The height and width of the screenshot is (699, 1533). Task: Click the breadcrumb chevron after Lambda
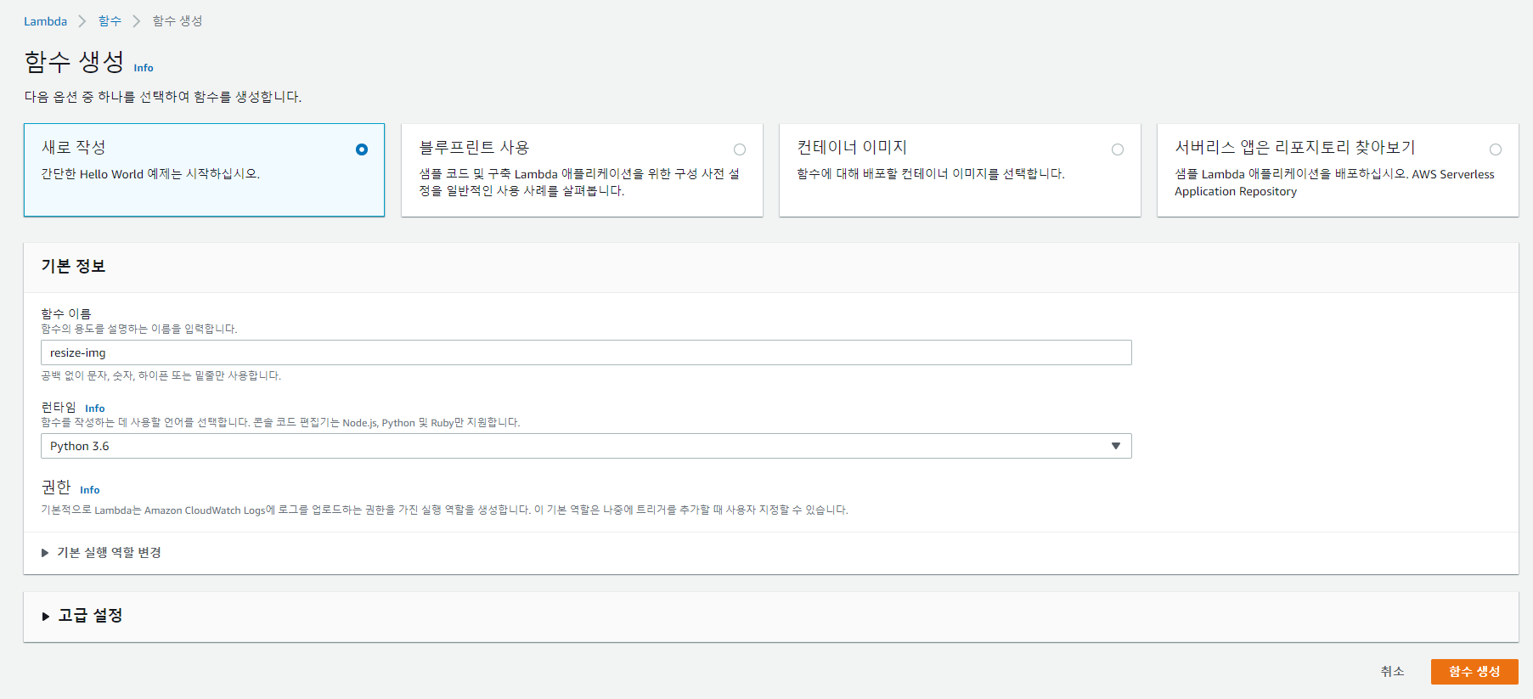[82, 21]
